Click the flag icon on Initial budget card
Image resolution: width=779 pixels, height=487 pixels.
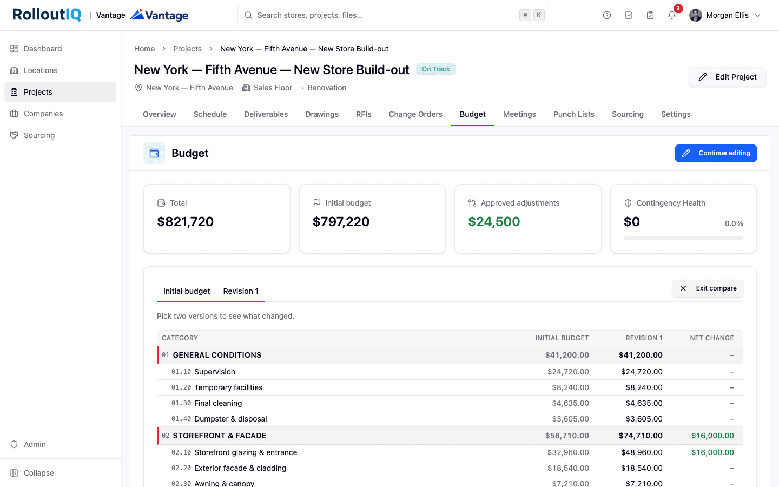click(317, 203)
